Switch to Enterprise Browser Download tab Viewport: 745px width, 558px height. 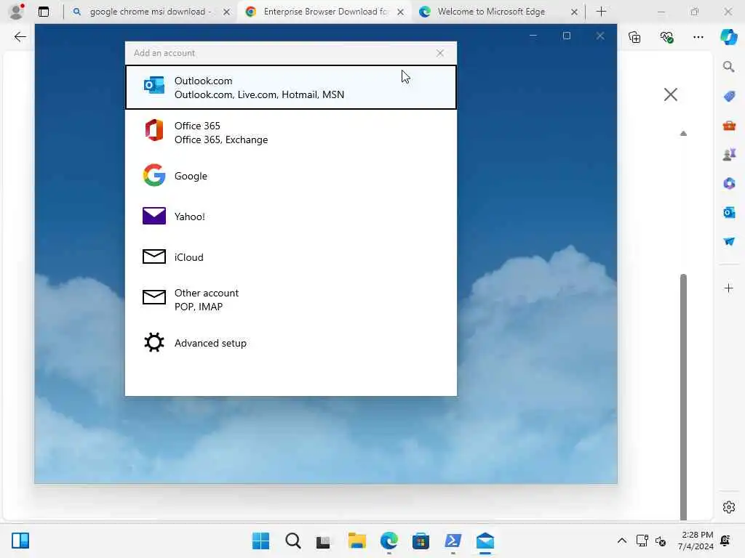click(325, 12)
